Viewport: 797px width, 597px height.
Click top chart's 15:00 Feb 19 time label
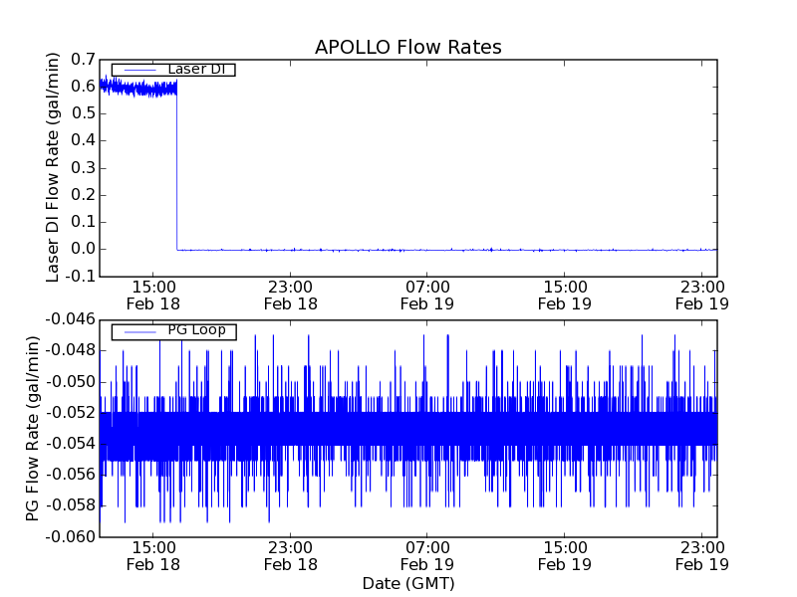coord(565,296)
